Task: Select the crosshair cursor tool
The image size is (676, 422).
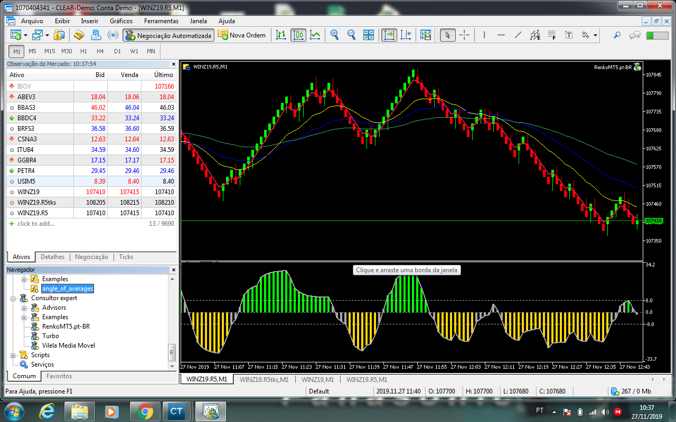Action: [464, 35]
